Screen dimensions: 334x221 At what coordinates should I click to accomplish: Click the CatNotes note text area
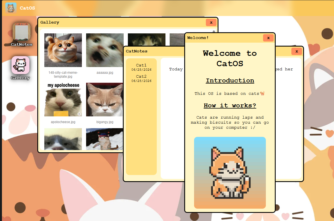point(172,118)
